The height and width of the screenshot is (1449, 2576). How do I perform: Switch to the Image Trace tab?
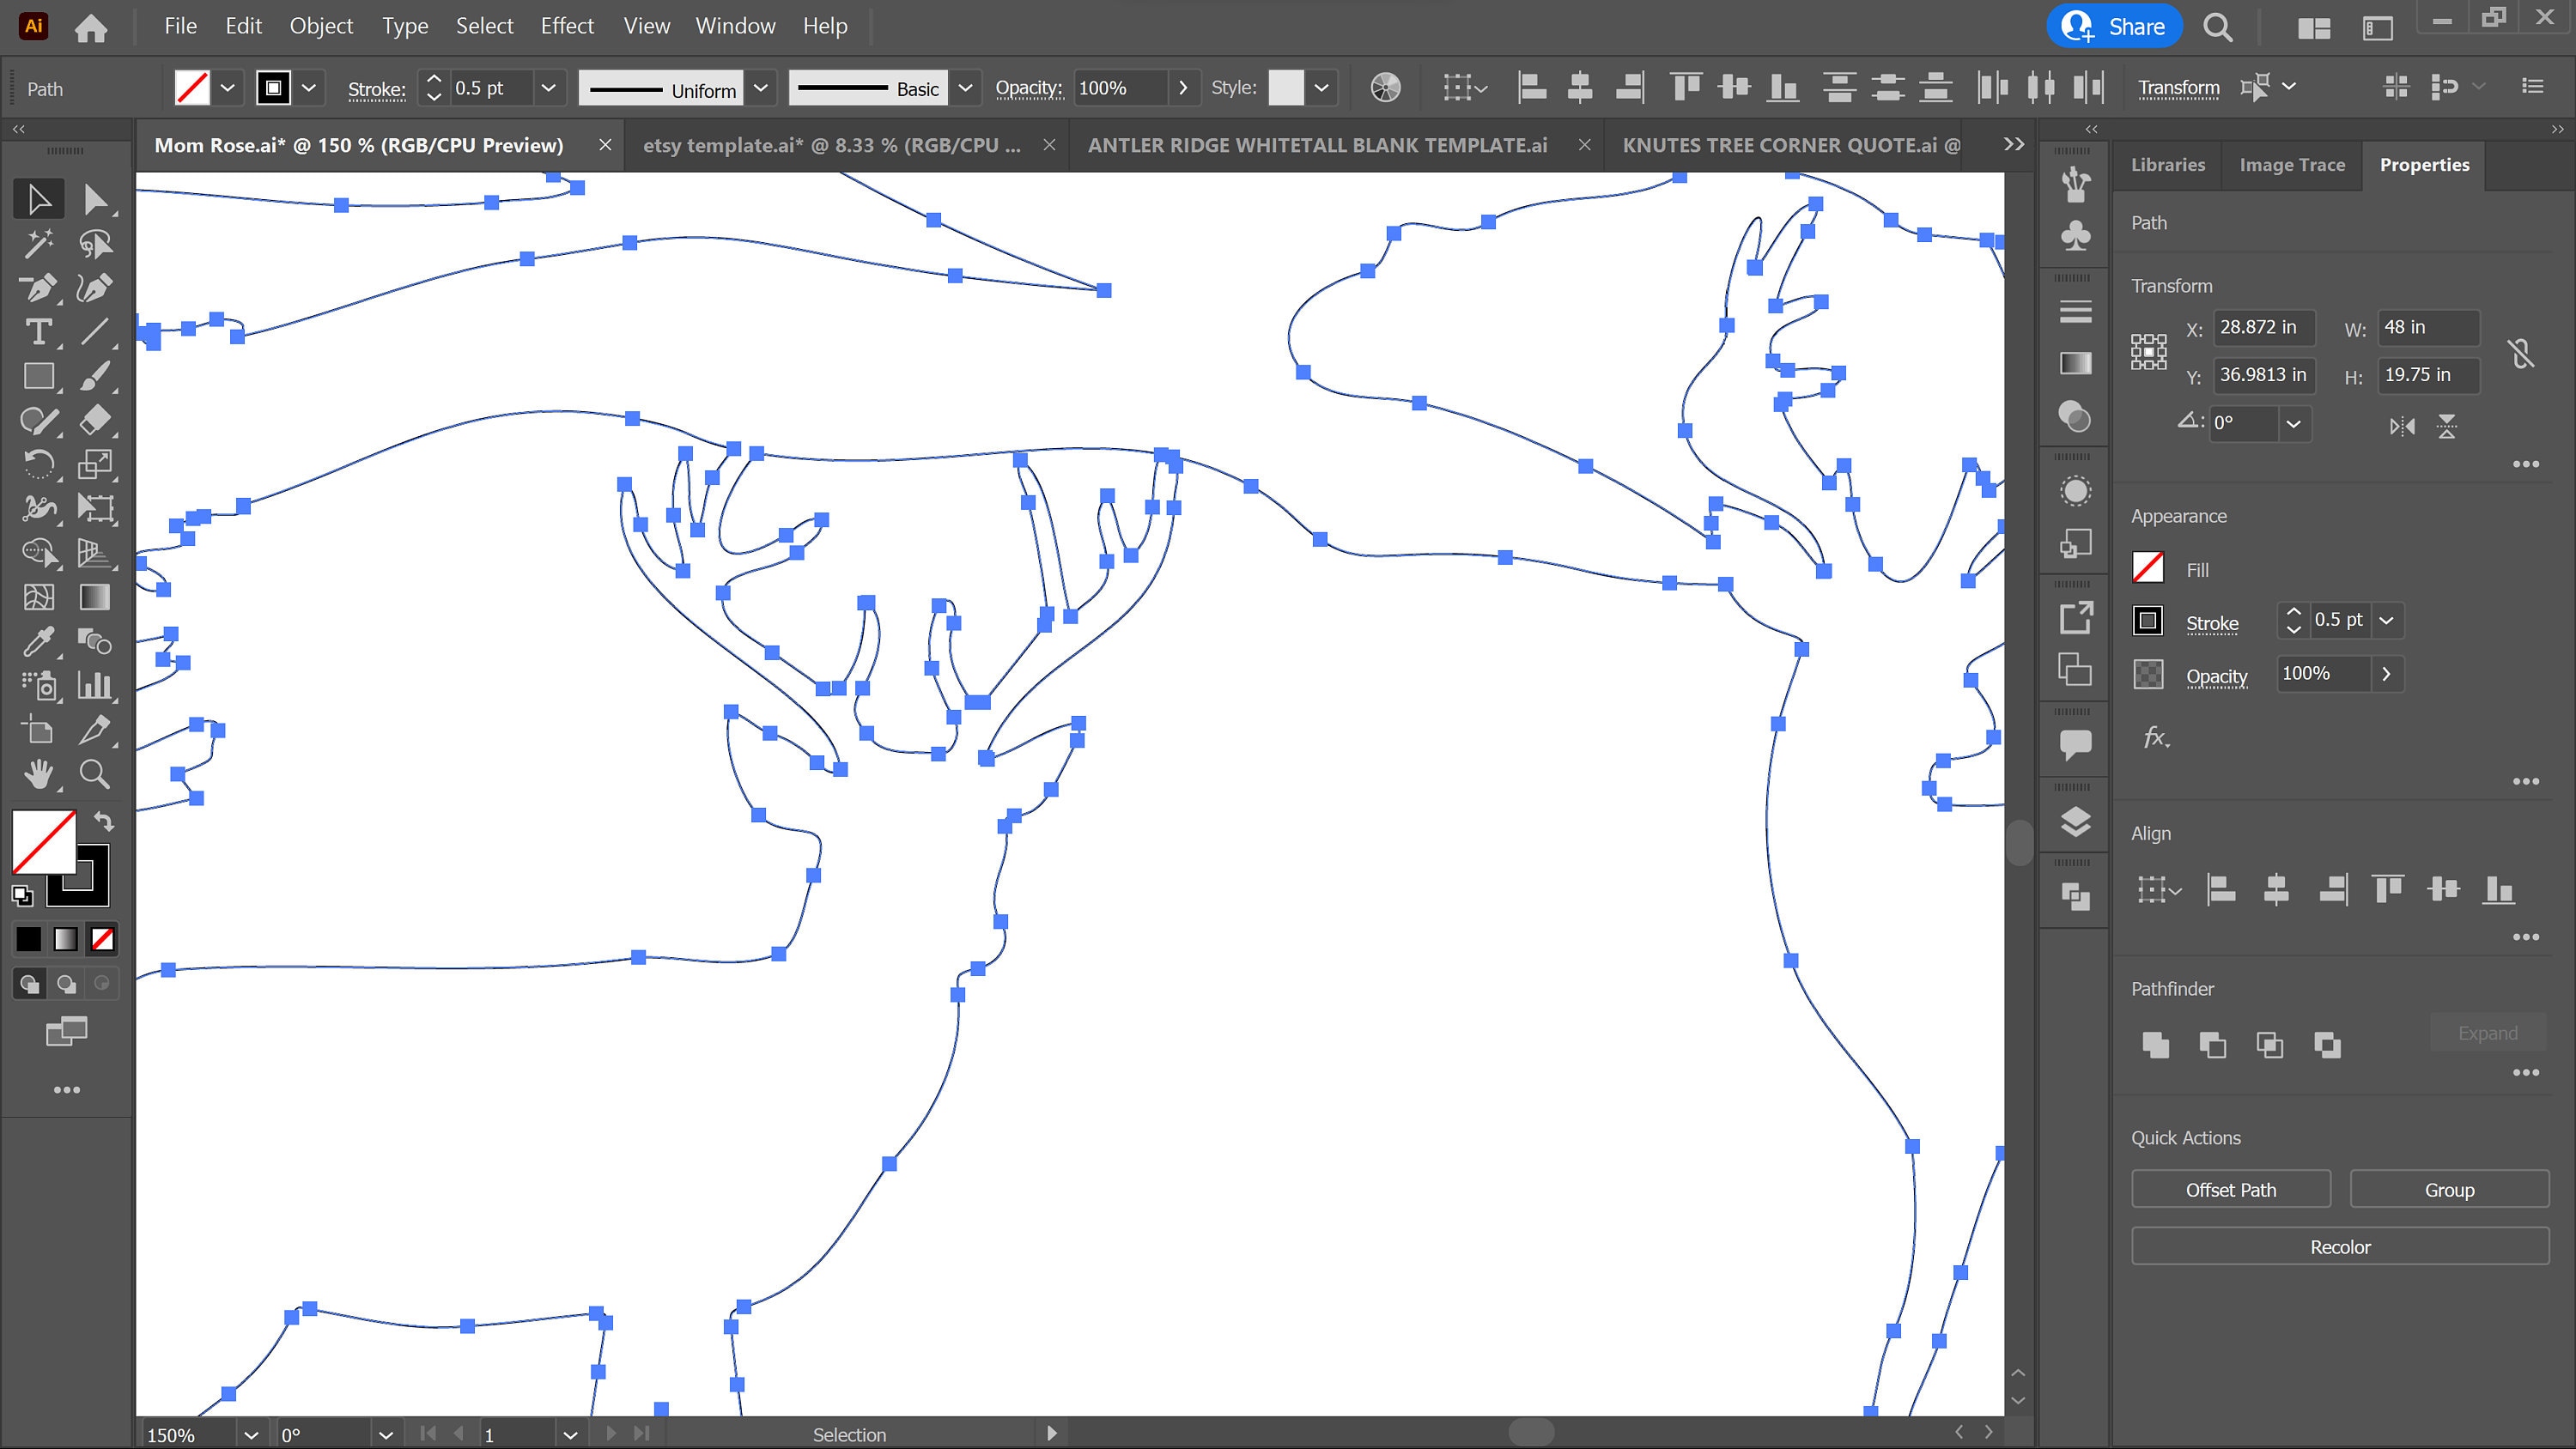2291,164
